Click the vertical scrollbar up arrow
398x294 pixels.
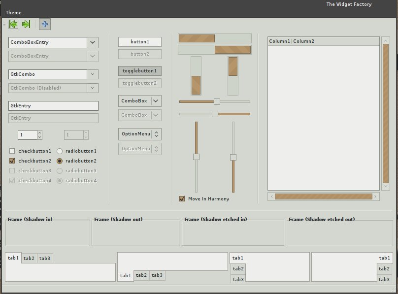tap(386, 40)
